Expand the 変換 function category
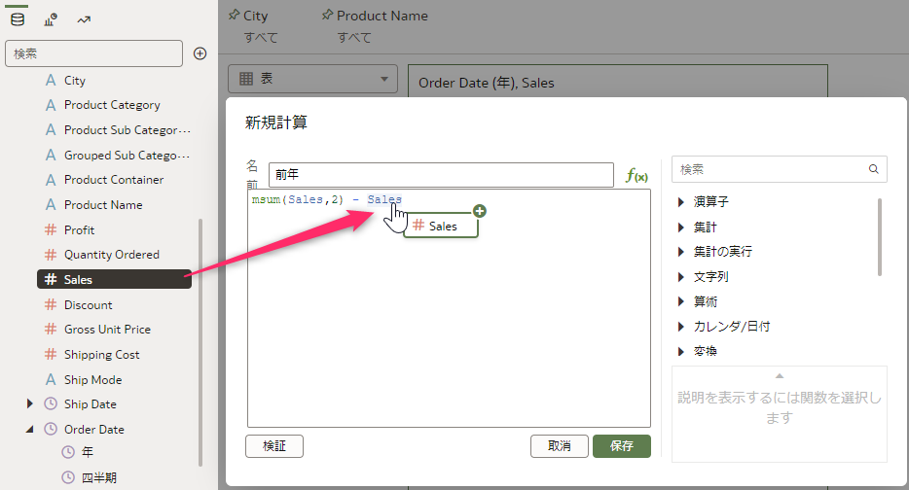 tap(681, 351)
